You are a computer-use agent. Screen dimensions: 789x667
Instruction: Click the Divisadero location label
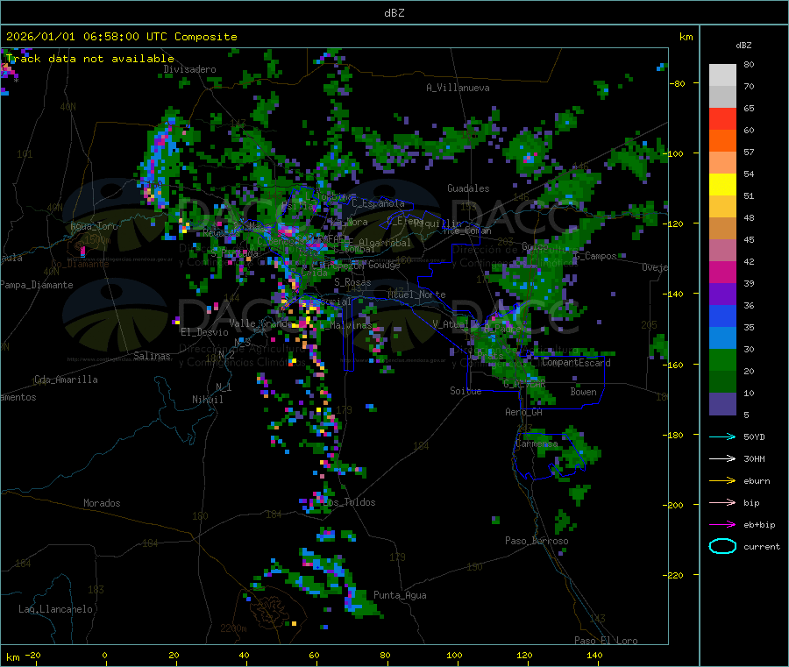click(189, 69)
